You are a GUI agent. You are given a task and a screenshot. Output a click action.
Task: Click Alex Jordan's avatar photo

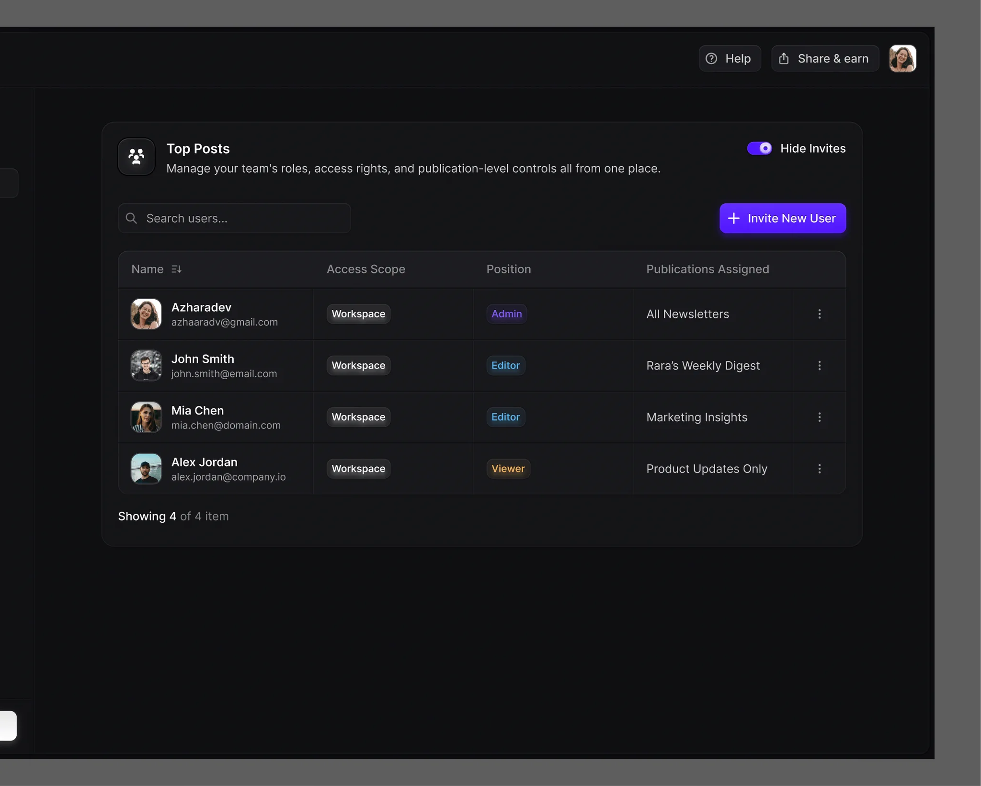click(x=146, y=469)
